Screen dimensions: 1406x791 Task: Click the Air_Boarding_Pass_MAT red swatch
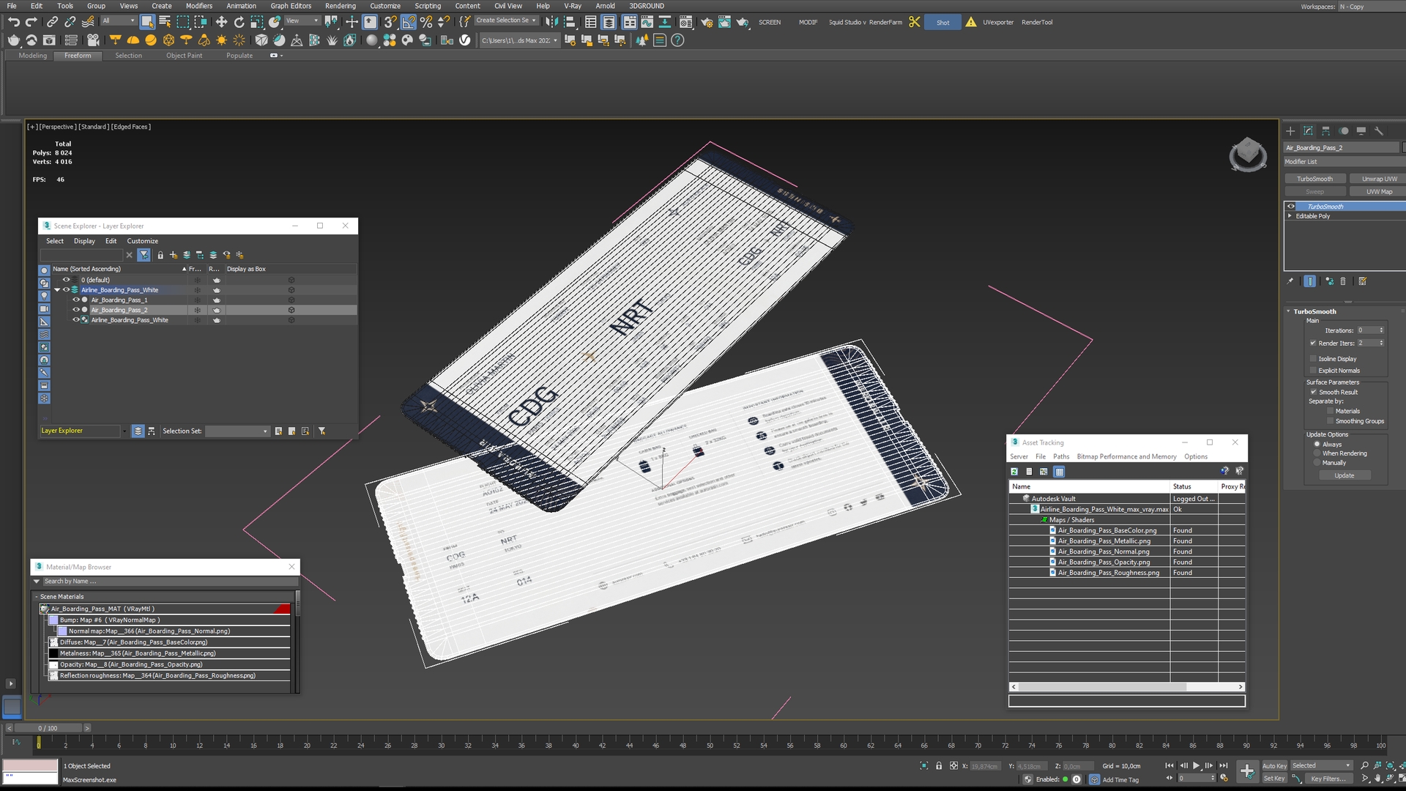[283, 609]
